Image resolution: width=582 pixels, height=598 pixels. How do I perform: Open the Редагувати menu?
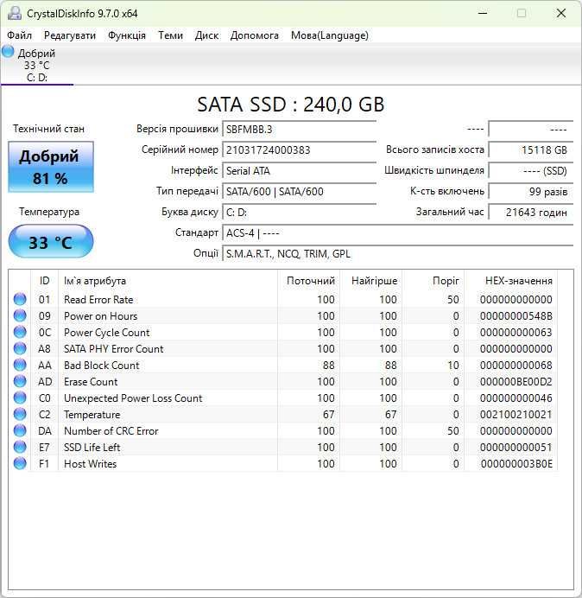click(x=70, y=35)
